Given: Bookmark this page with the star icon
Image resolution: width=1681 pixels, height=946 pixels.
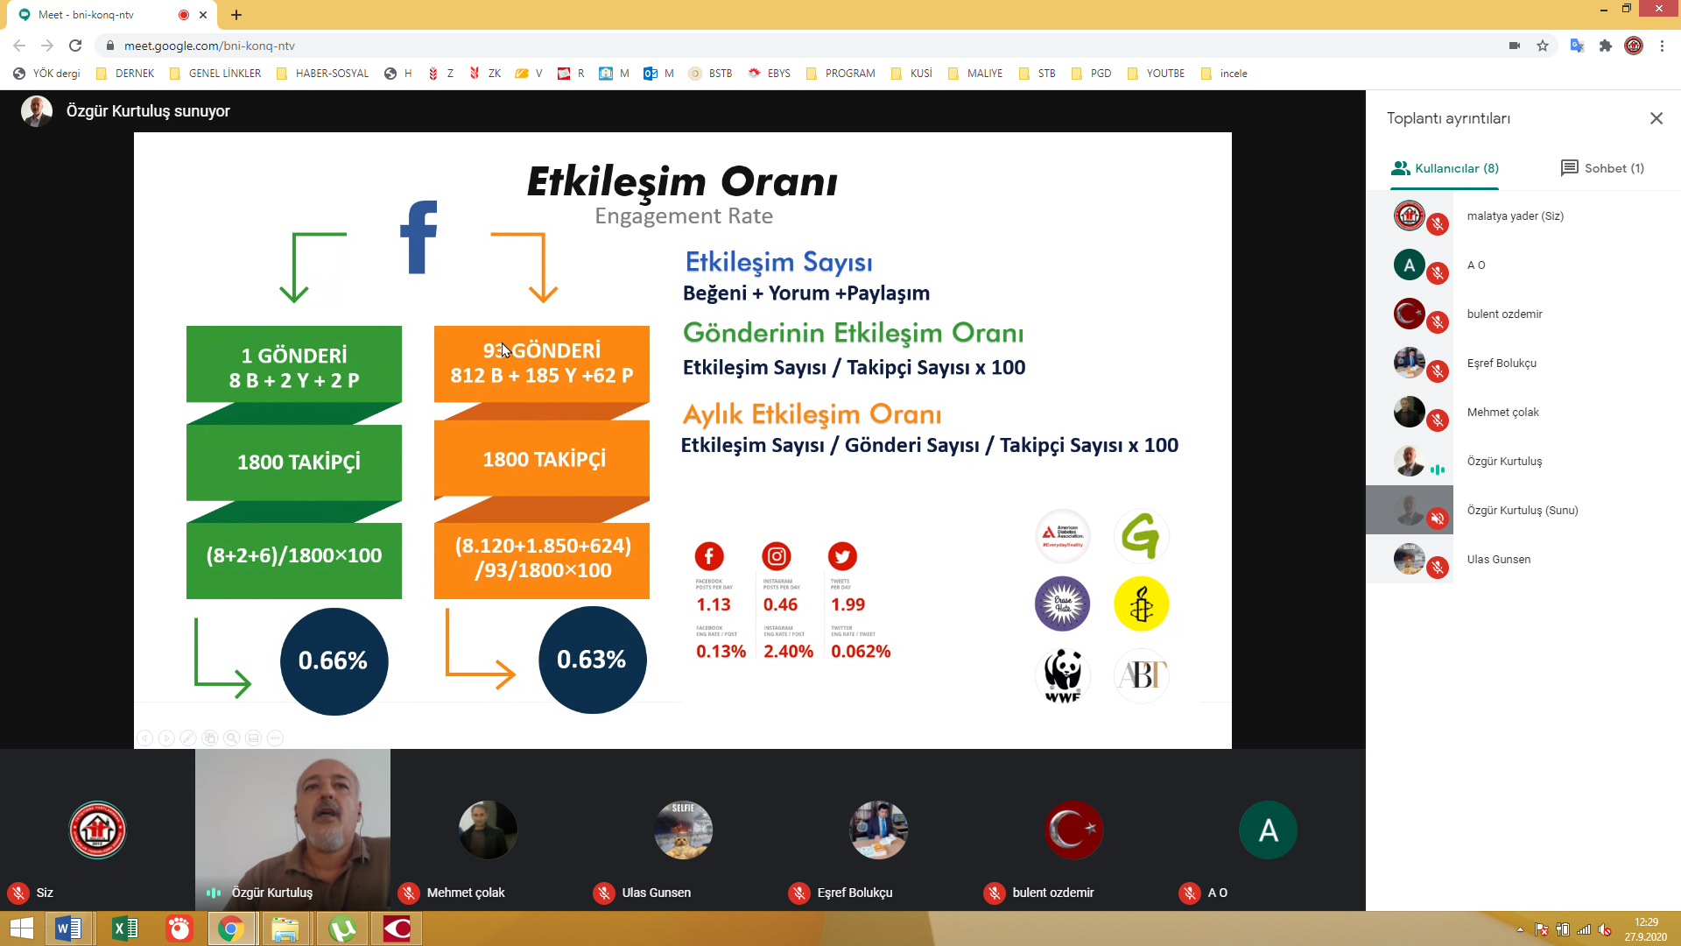Looking at the screenshot, I should pos(1543,46).
